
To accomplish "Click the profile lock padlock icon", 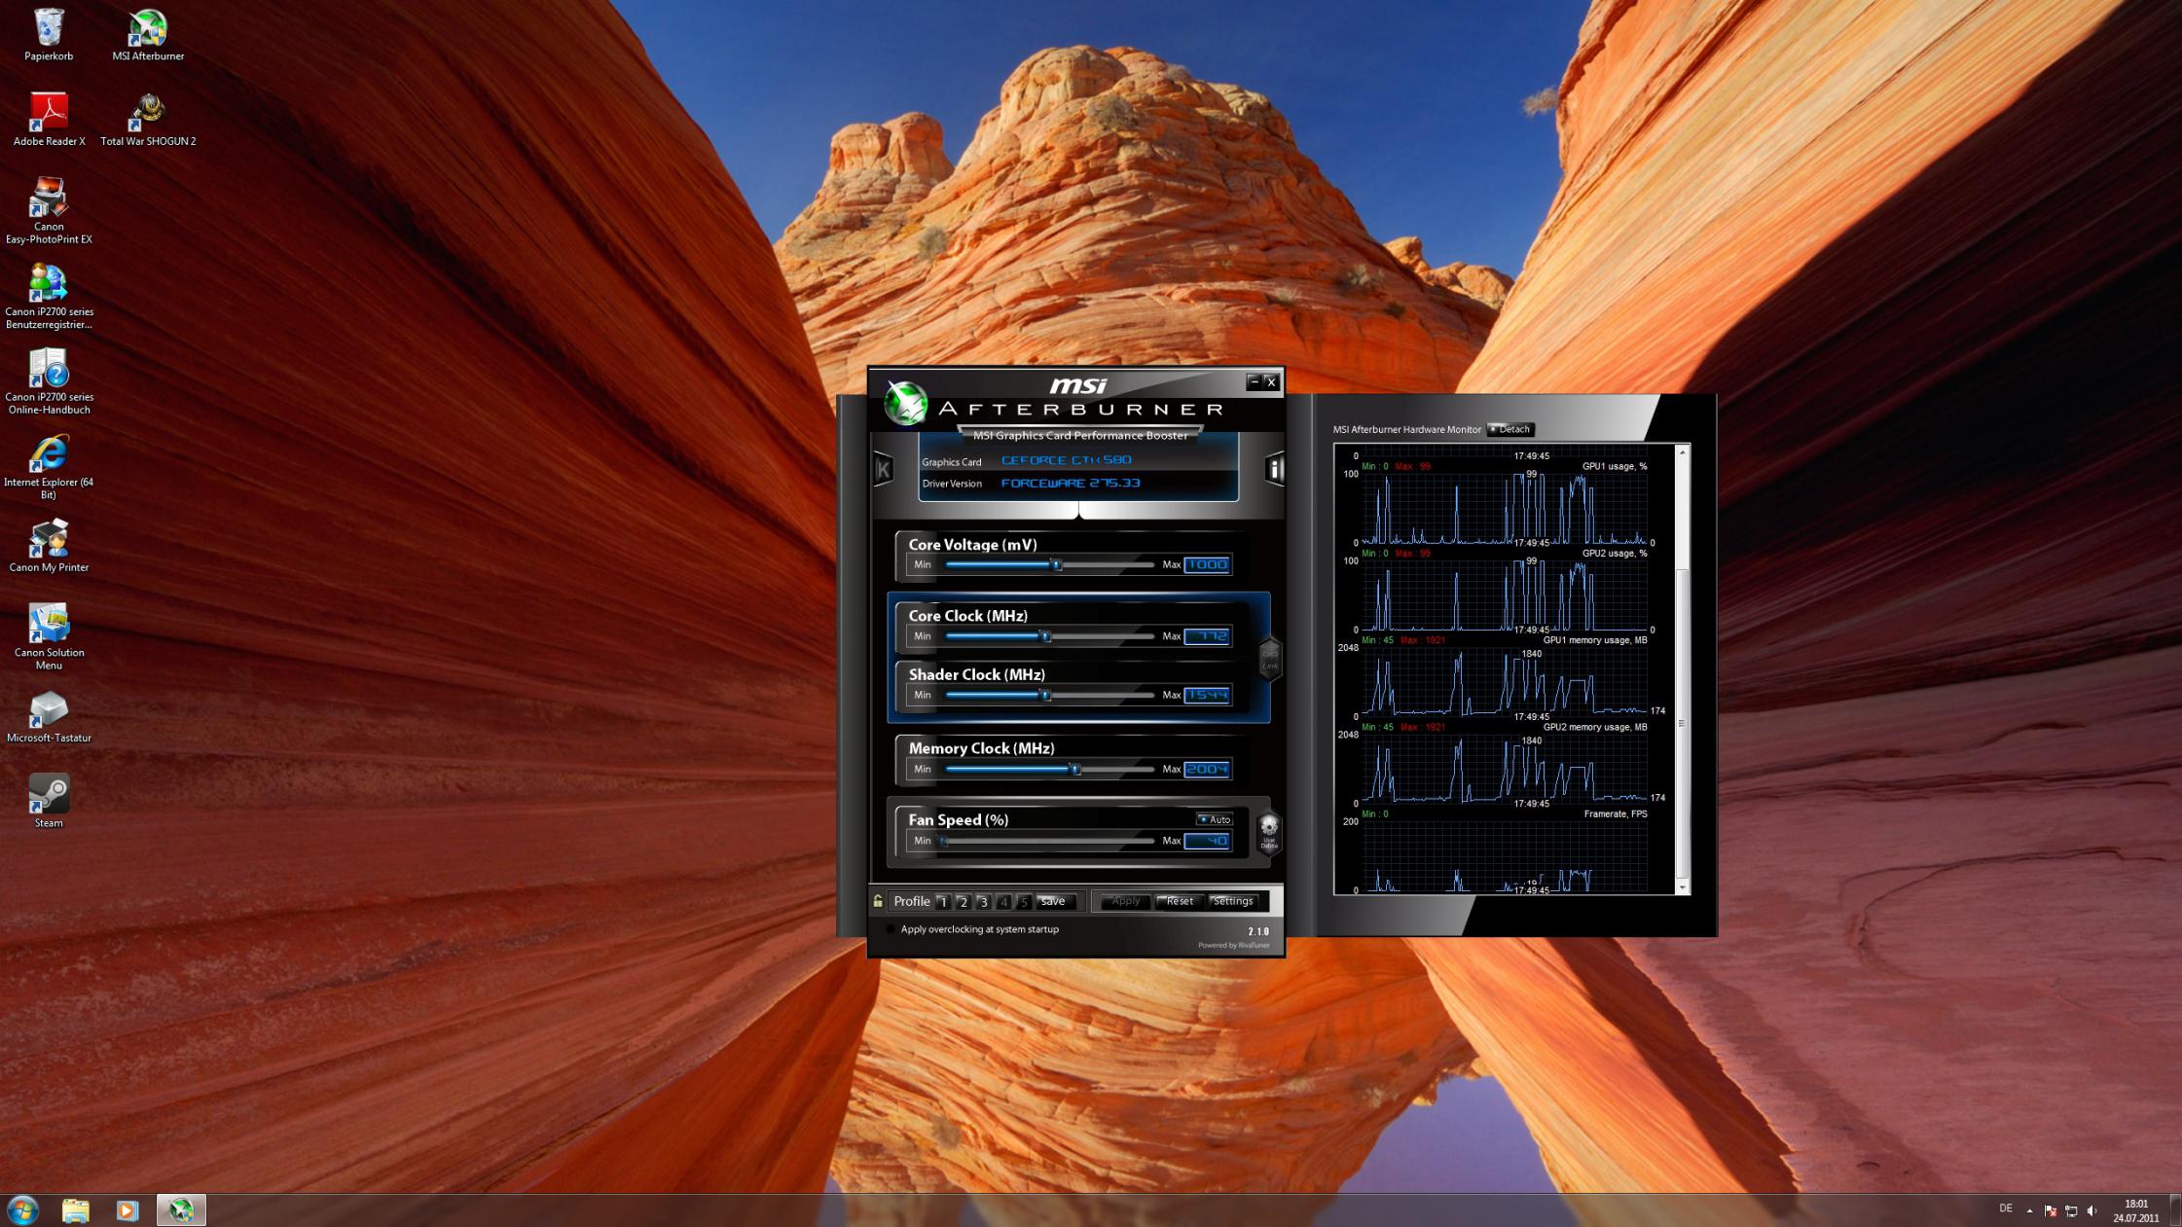I will click(x=878, y=901).
